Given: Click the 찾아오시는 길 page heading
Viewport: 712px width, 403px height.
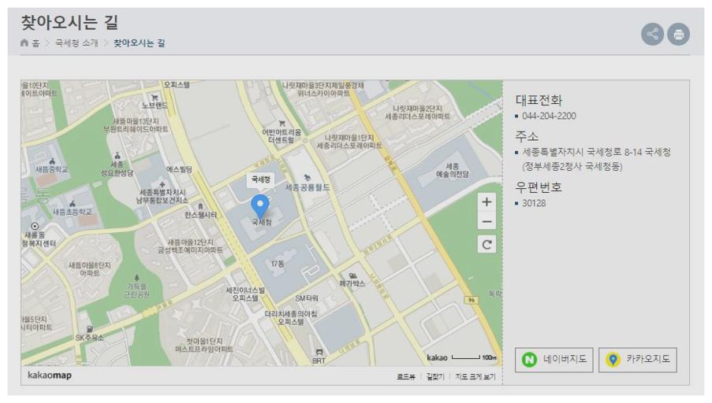Looking at the screenshot, I should click(x=69, y=23).
